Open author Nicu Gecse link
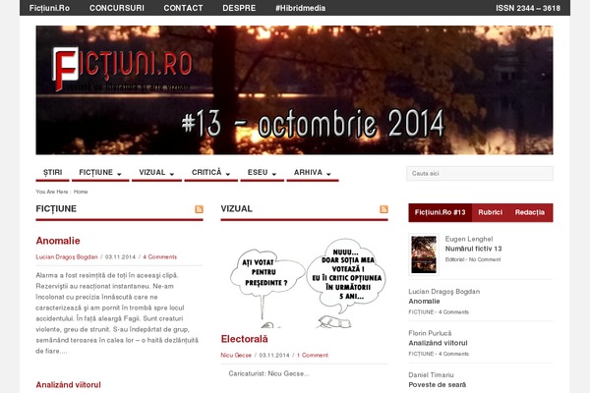Image resolution: width=590 pixels, height=393 pixels. click(x=236, y=355)
